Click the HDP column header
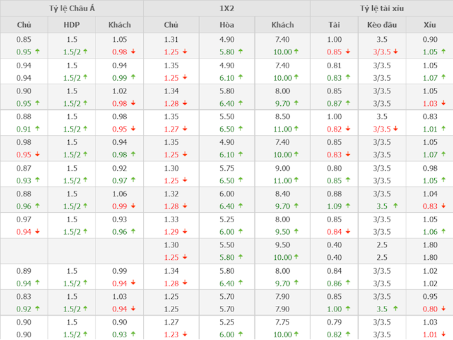Screen dimensions: 453x340 click(x=72, y=25)
